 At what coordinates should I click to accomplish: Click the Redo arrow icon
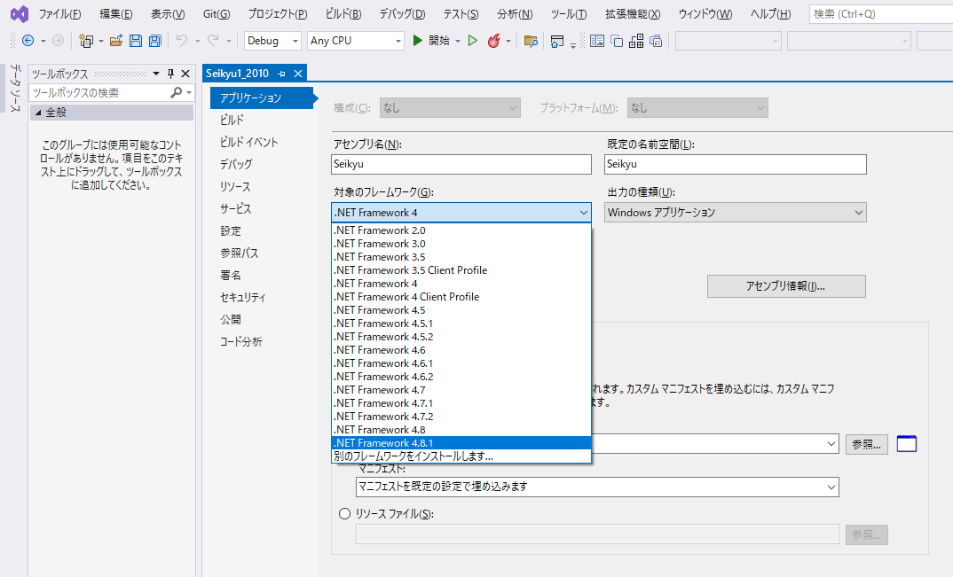pos(213,41)
